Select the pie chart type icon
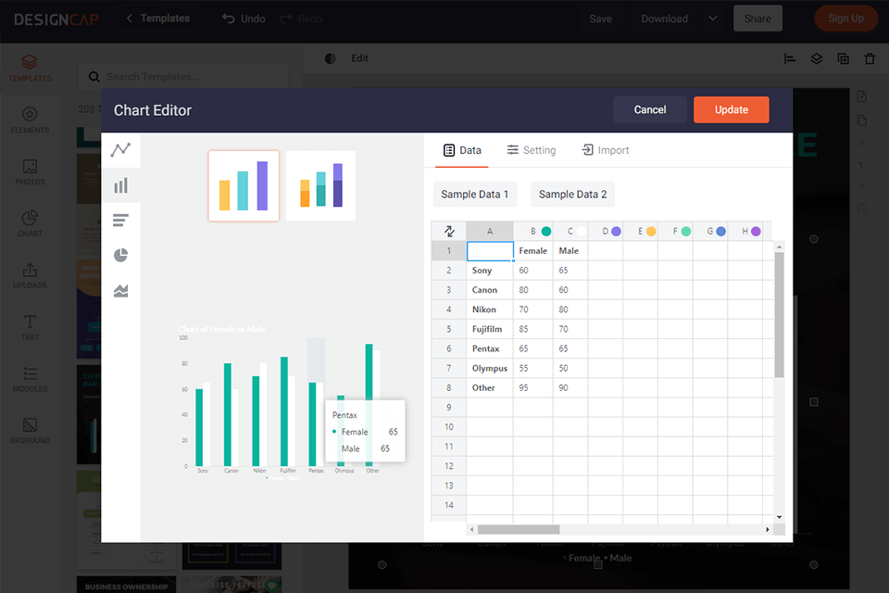The image size is (889, 593). pos(120,256)
